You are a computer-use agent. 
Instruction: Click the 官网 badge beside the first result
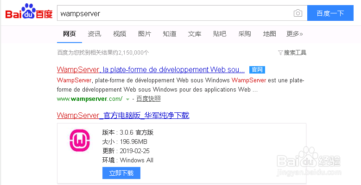(257, 70)
